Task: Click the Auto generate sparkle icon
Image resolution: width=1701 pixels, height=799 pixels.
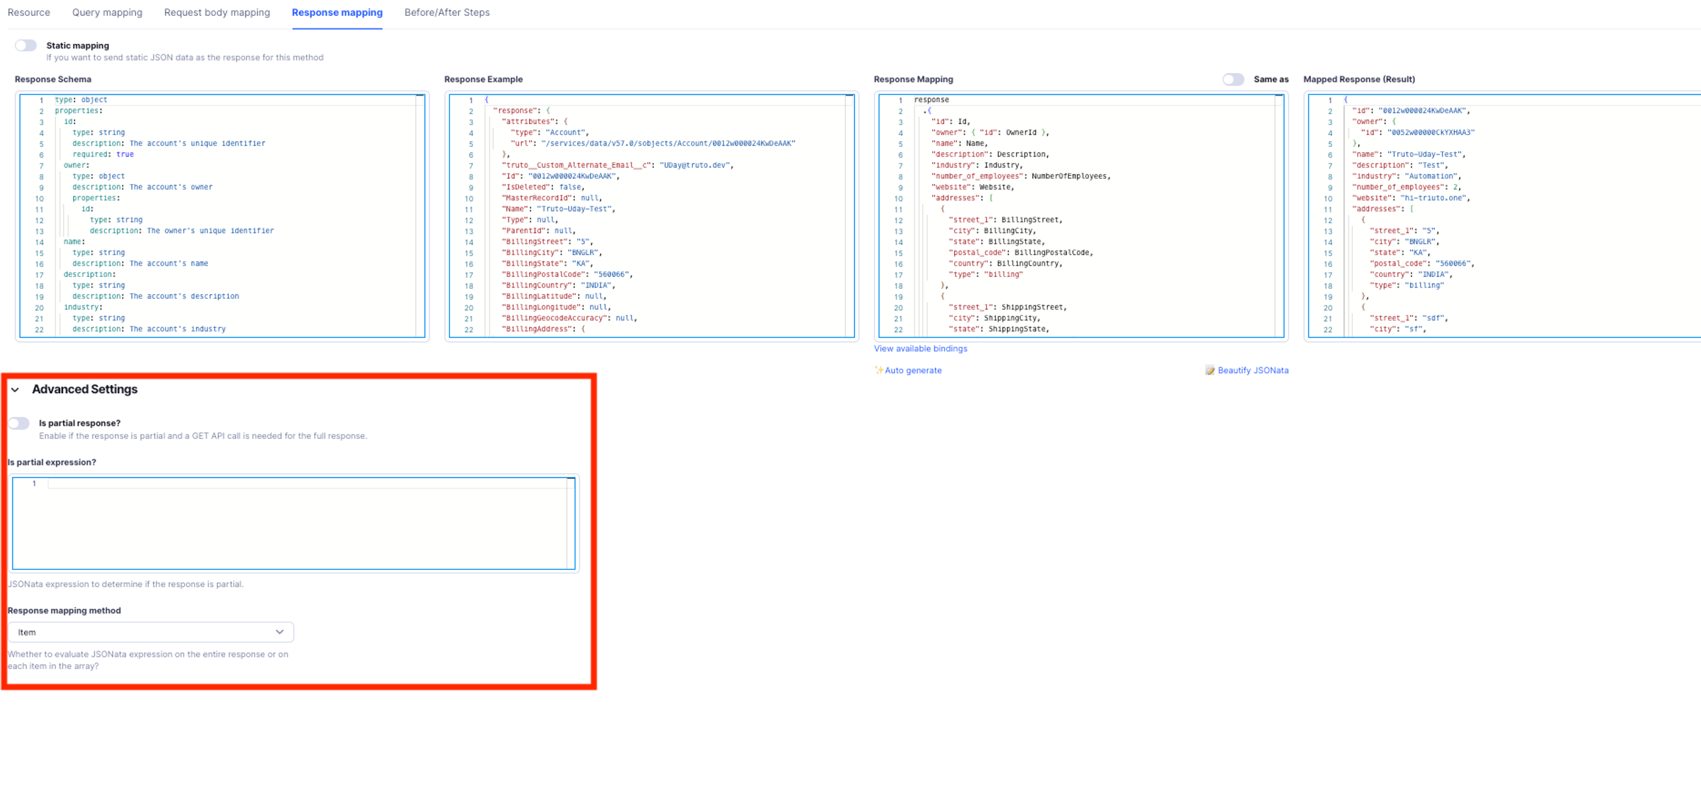Action: (x=878, y=370)
